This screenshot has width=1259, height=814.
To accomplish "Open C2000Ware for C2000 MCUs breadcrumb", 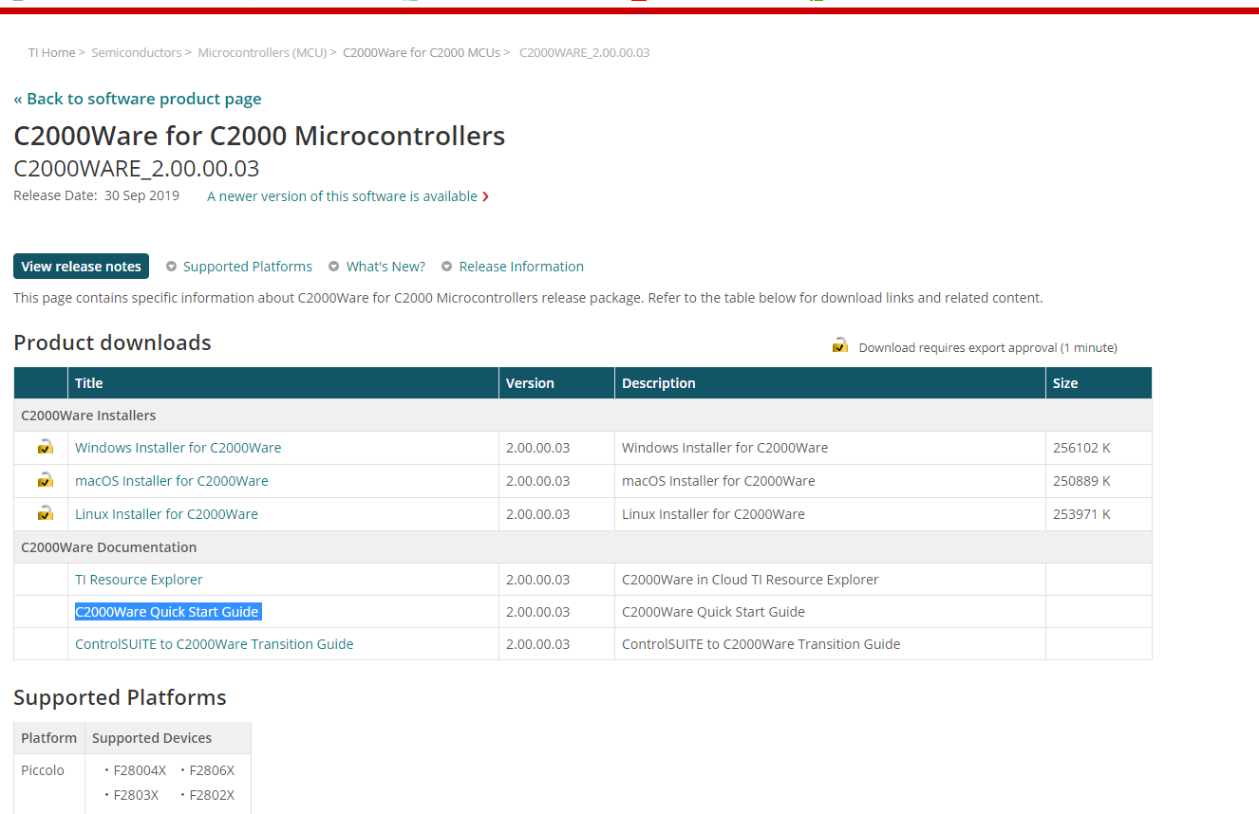I will [422, 52].
